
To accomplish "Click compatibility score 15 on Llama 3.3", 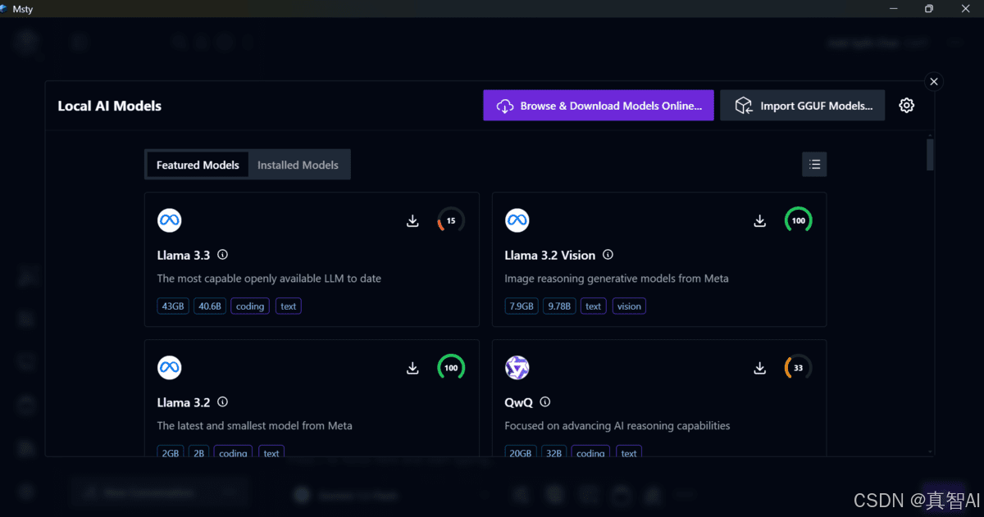I will (x=451, y=220).
